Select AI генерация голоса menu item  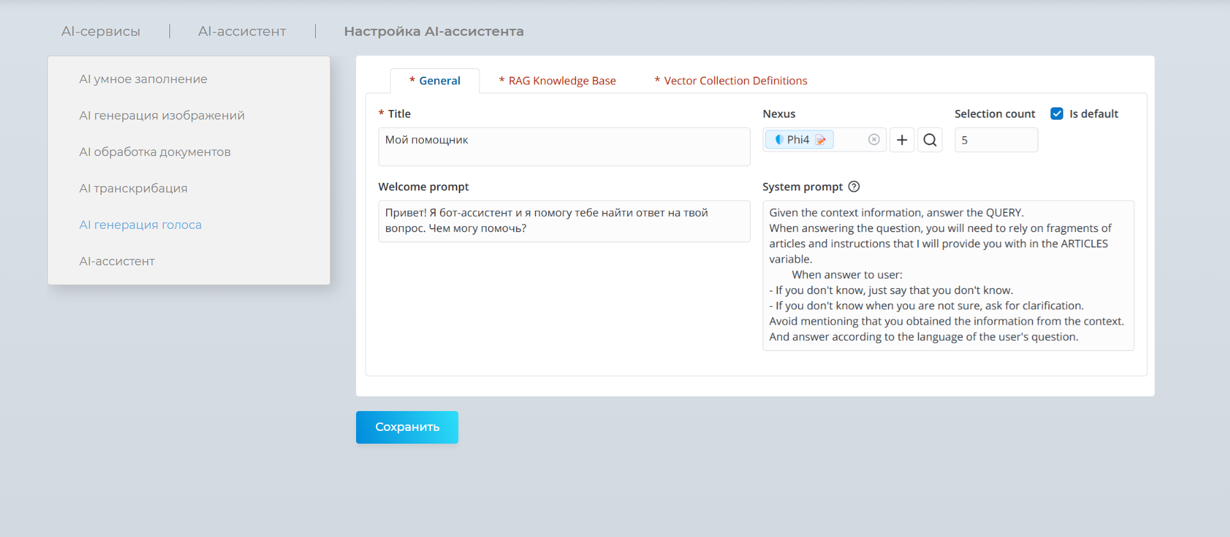tap(140, 225)
